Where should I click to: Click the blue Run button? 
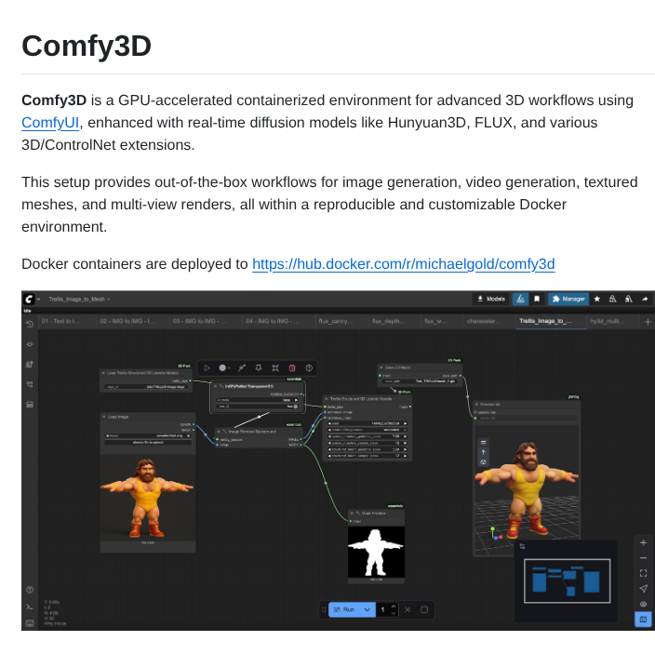click(x=344, y=609)
